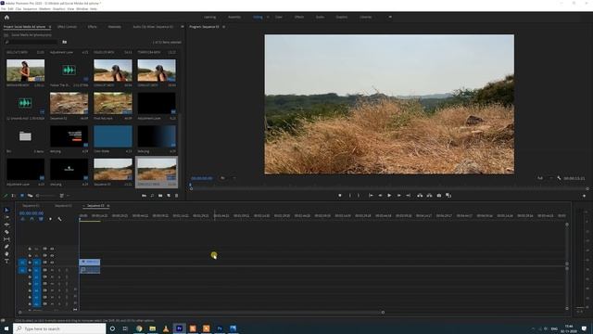Select the Track Select Forward tool
Image resolution: width=593 pixels, height=334 pixels.
6,217
